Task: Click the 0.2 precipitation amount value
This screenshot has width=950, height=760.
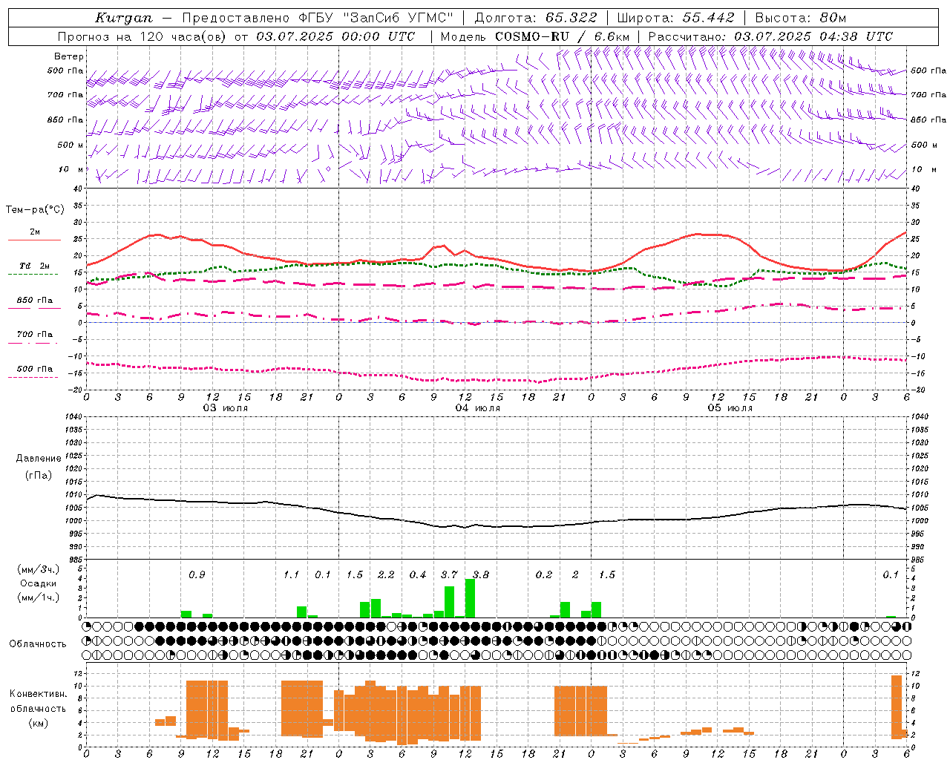Action: point(544,575)
